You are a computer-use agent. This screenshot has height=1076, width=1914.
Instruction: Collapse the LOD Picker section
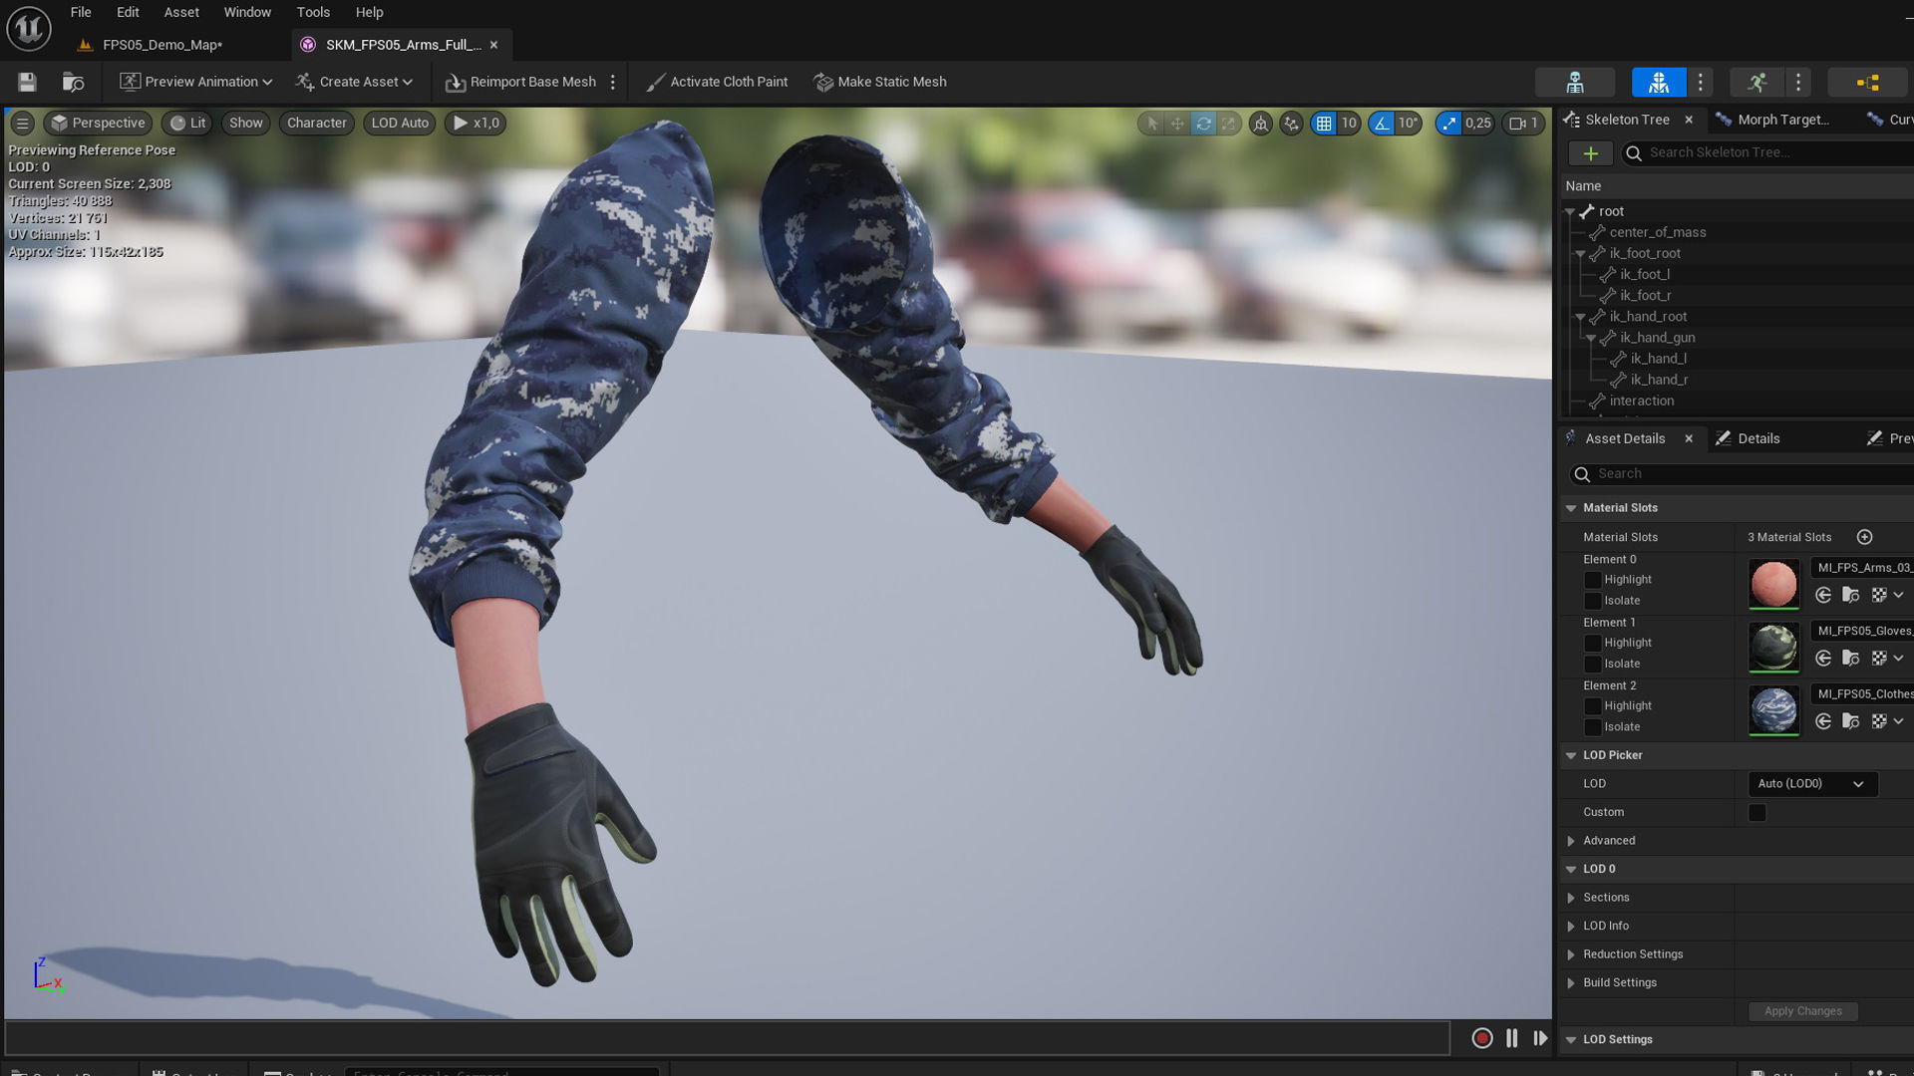tap(1571, 755)
